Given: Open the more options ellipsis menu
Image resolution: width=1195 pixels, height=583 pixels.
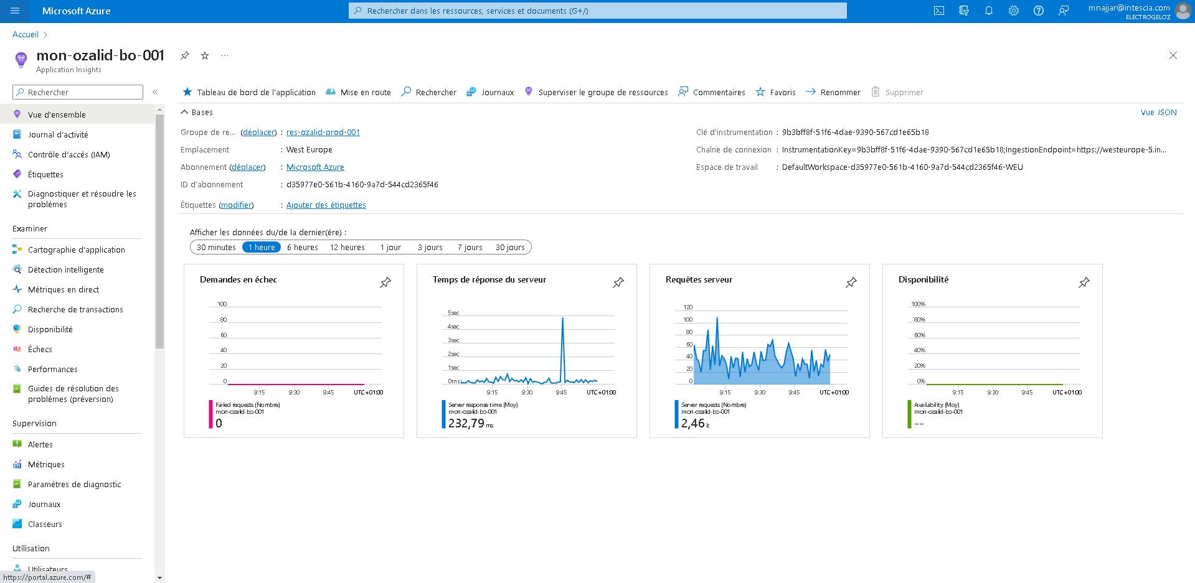Looking at the screenshot, I should click(x=225, y=55).
